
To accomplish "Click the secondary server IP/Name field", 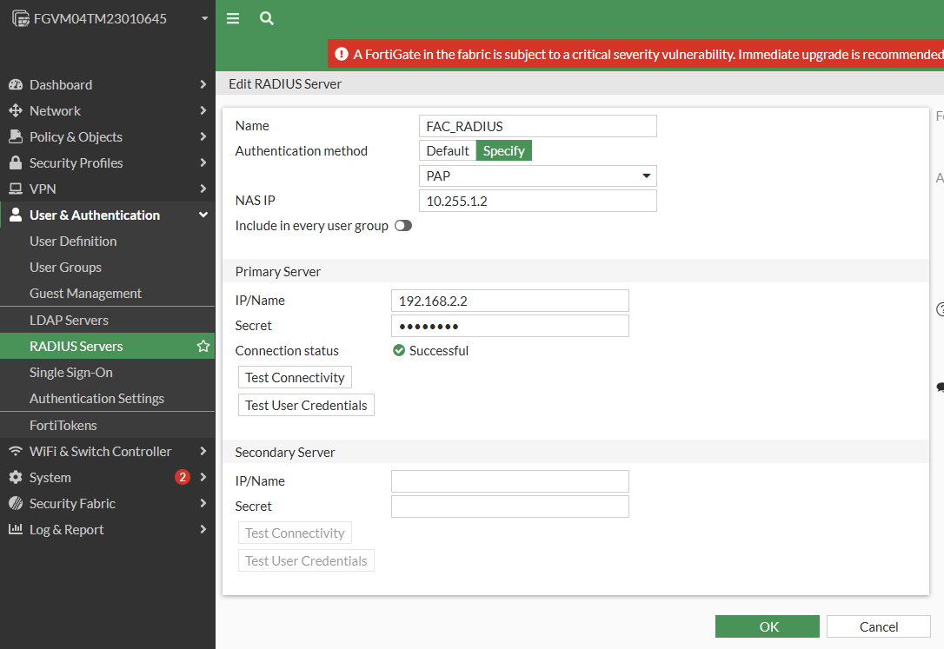I will coord(509,481).
